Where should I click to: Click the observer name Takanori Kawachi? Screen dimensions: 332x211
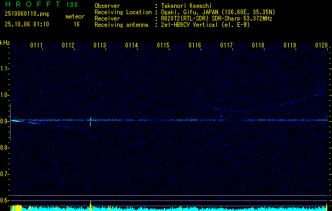pyautogui.click(x=185, y=6)
